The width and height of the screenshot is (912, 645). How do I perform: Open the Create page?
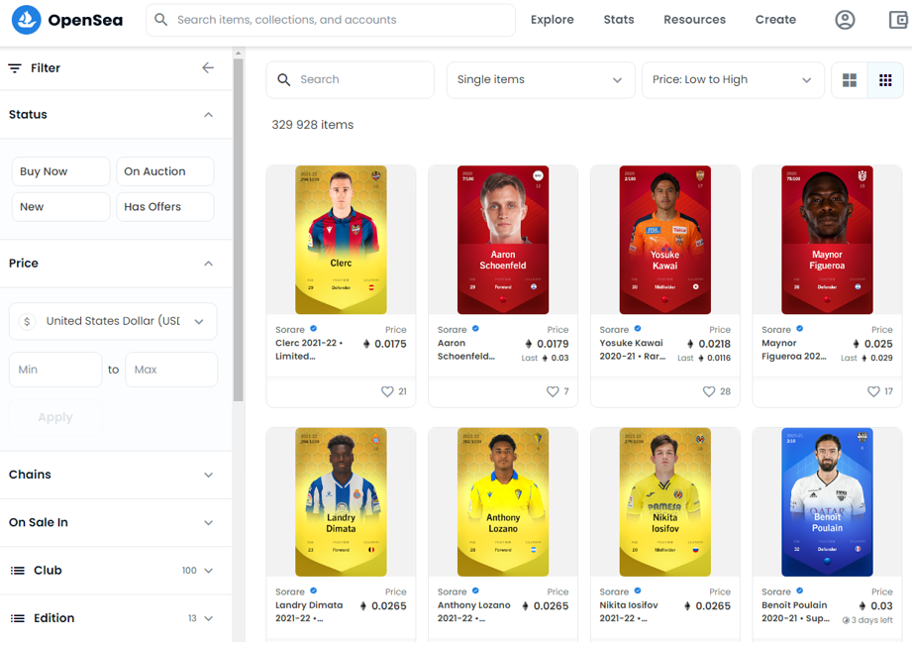775,20
